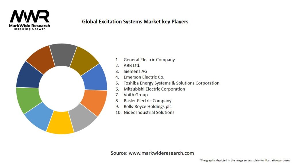
Task: Click the 'Siemens AG' list entry
Action: [x=135, y=71]
